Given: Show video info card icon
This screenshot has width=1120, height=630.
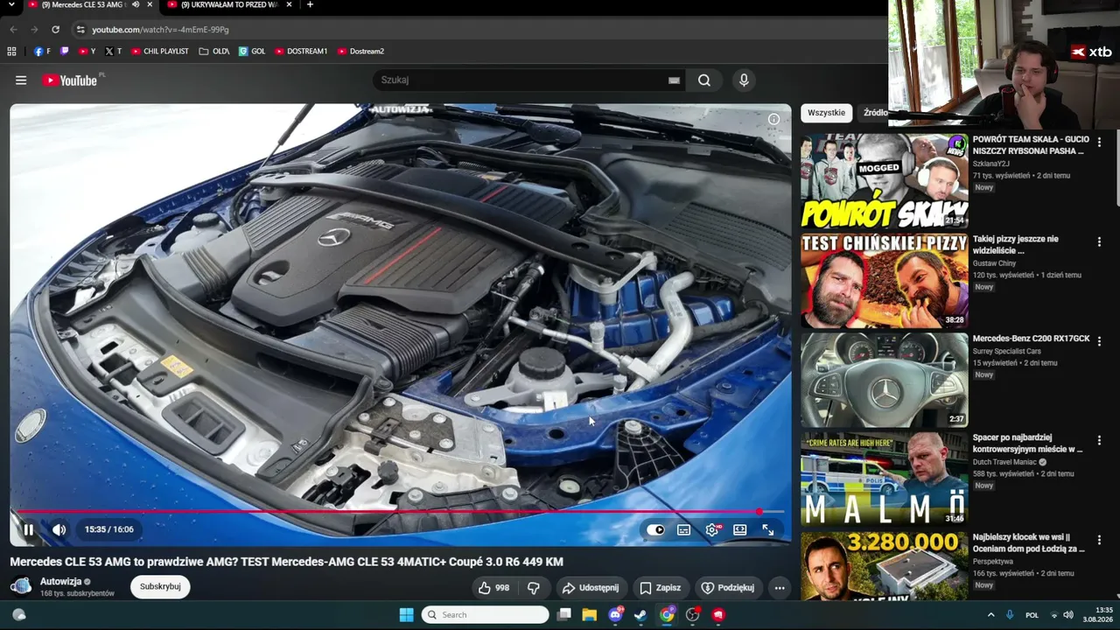Looking at the screenshot, I should (x=773, y=119).
